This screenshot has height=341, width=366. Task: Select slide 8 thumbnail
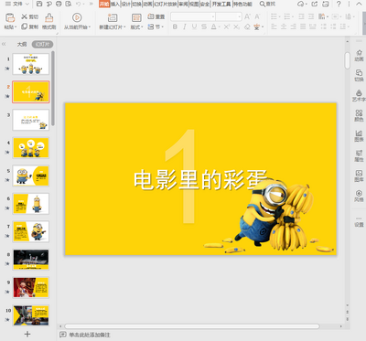click(30, 260)
